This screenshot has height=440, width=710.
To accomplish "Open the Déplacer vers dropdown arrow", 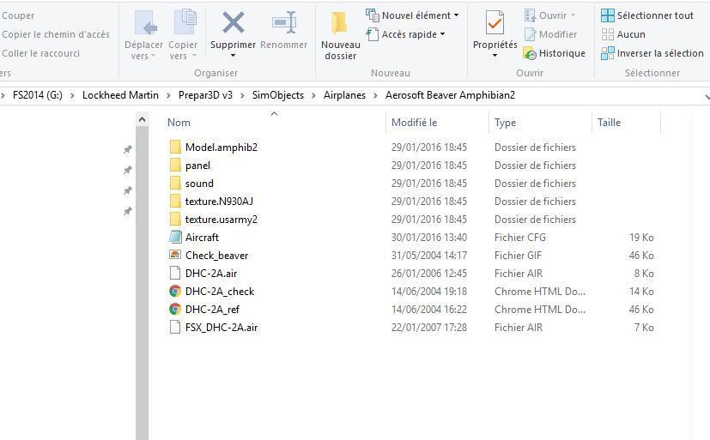I will pos(153,56).
